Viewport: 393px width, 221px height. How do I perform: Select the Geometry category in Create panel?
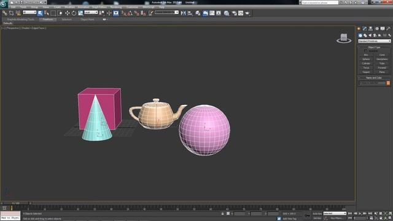pos(360,36)
